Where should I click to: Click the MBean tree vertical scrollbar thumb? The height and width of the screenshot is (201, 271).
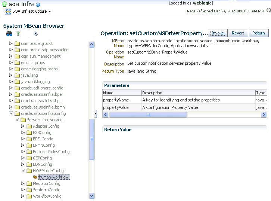tap(91, 139)
